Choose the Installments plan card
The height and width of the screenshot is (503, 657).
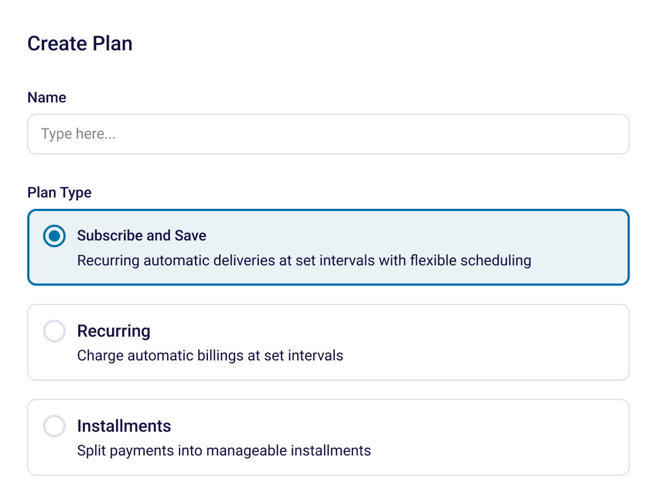328,437
